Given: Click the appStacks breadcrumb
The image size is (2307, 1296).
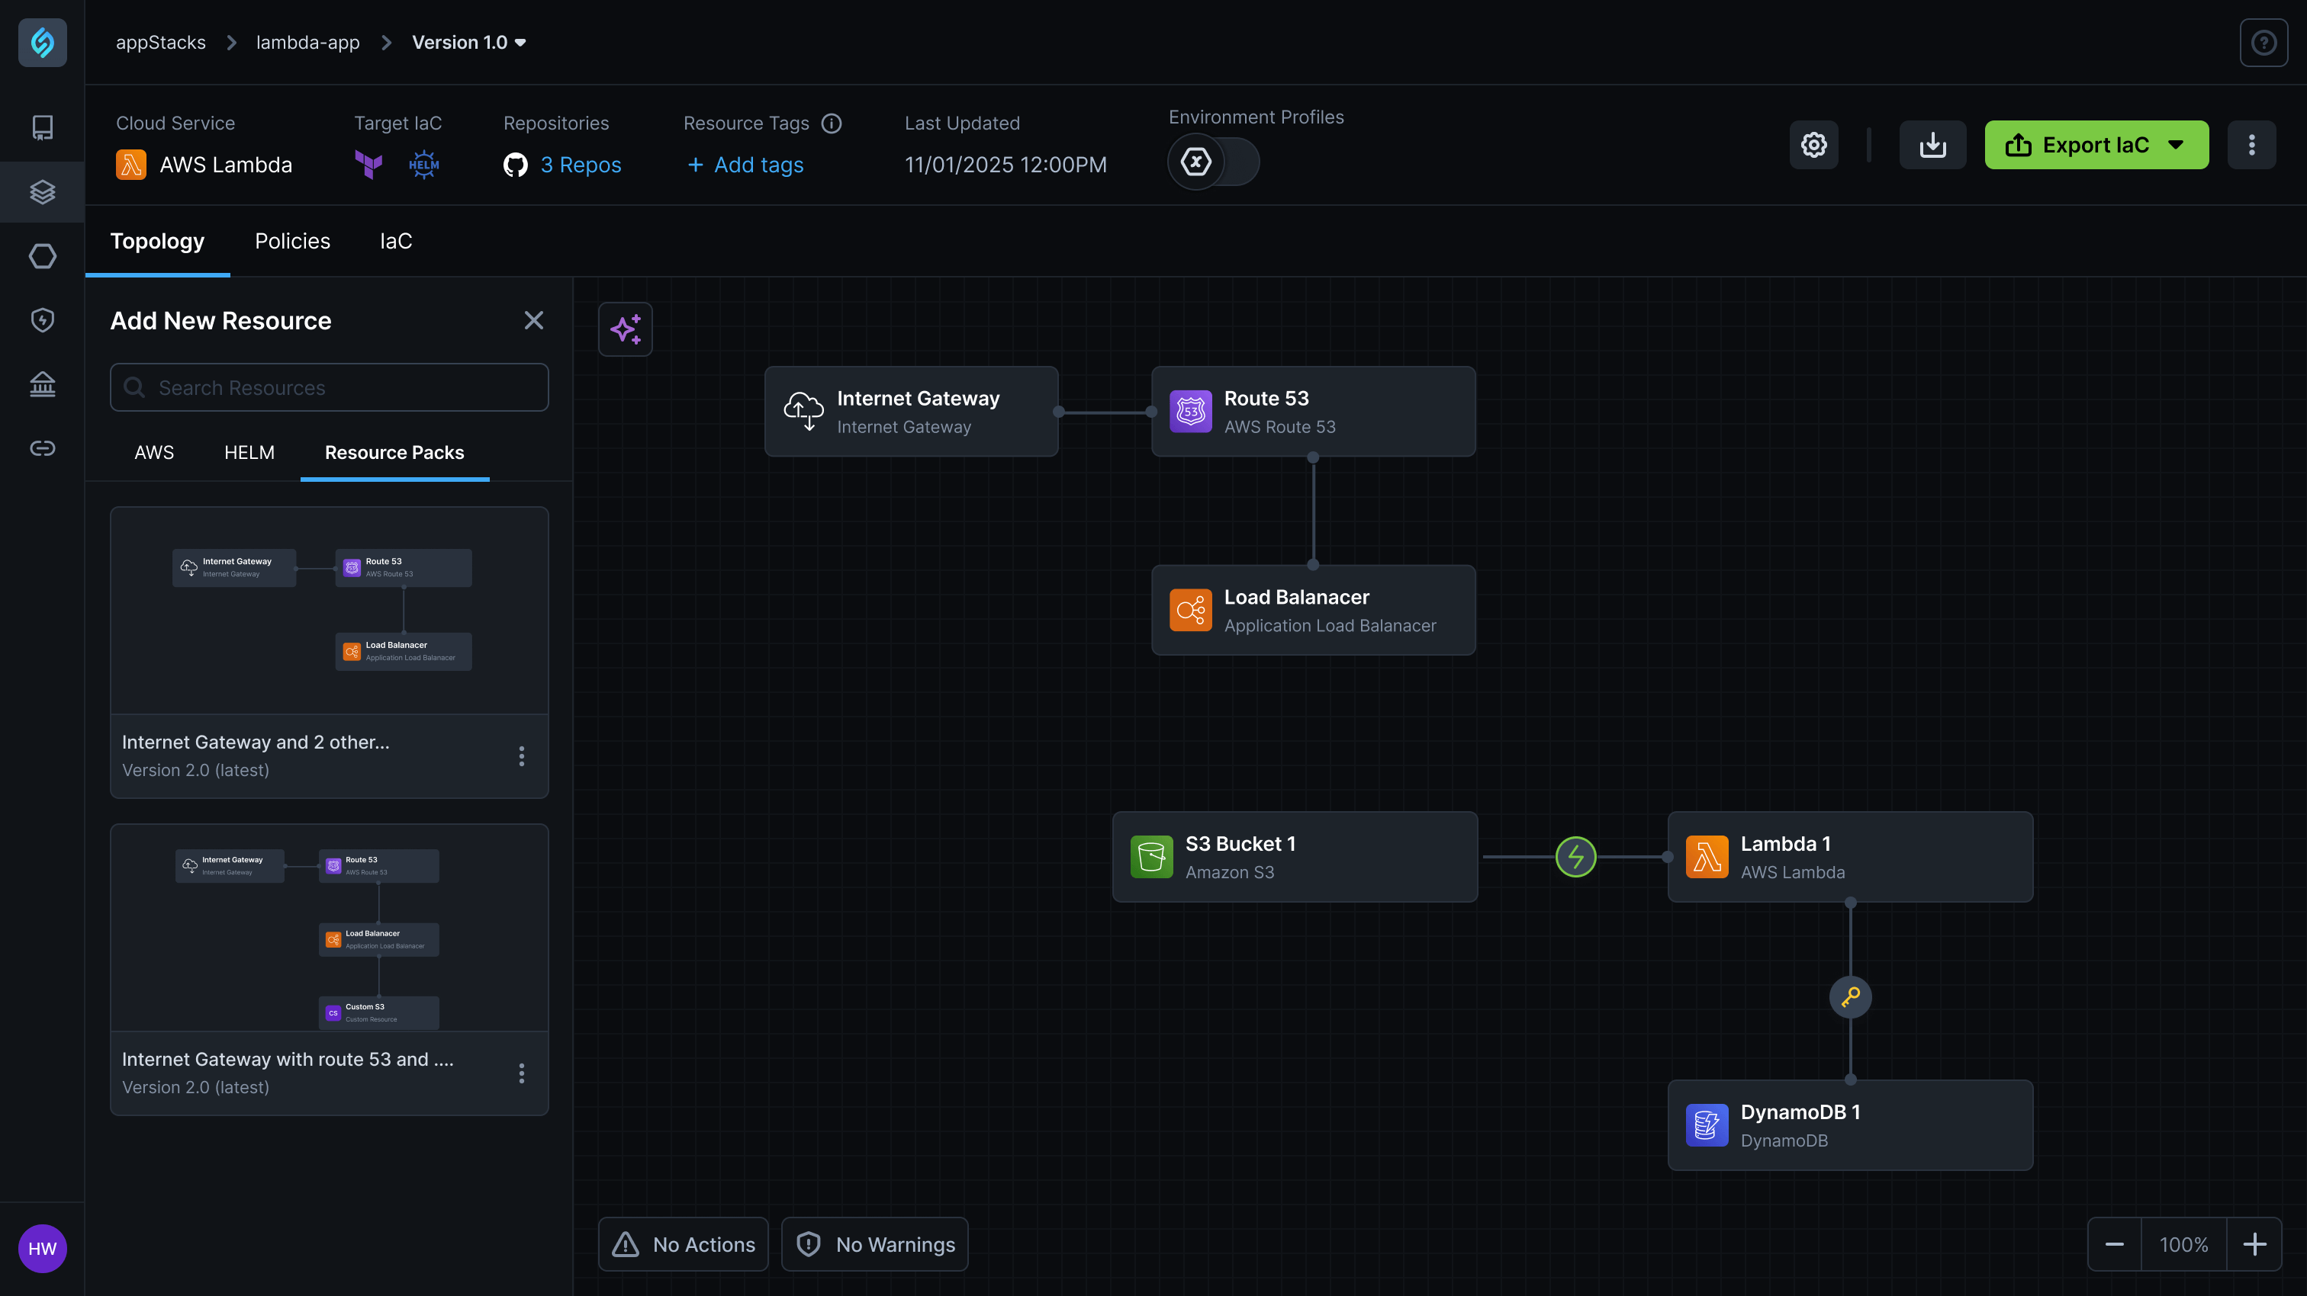Looking at the screenshot, I should [160, 42].
